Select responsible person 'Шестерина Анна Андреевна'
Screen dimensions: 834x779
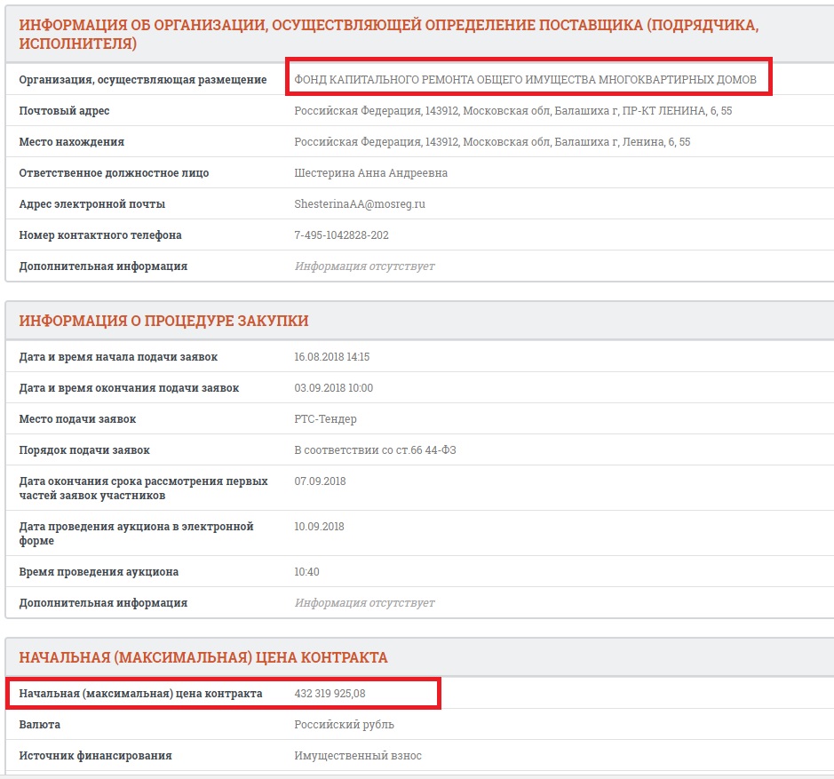click(x=370, y=173)
